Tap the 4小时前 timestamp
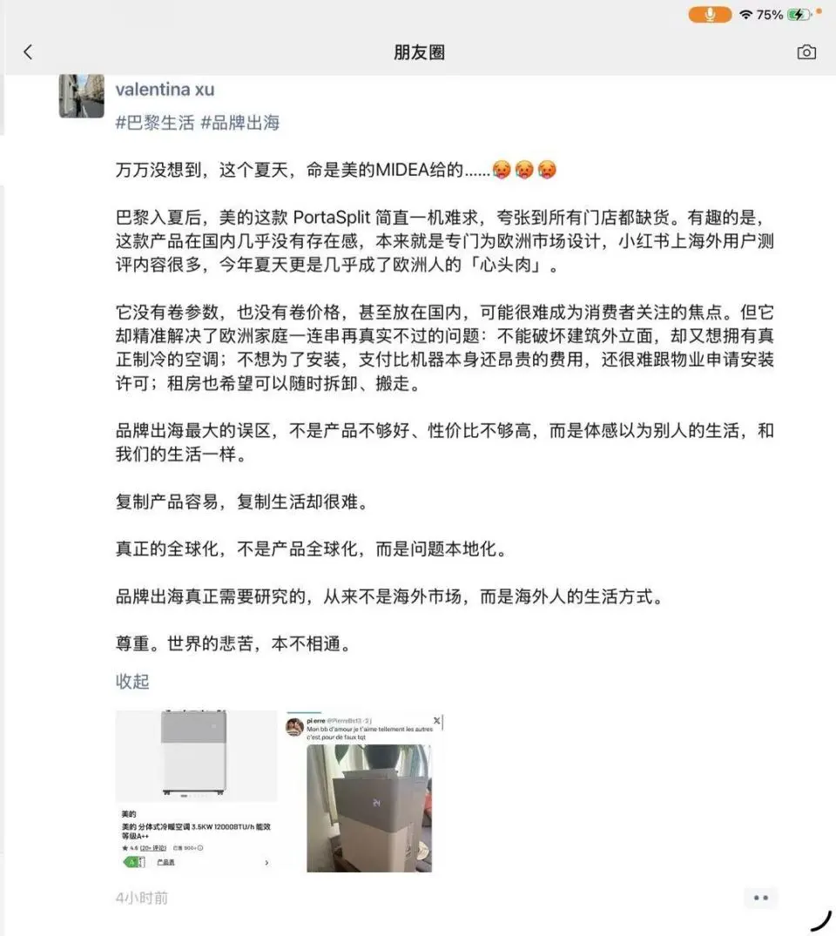 [x=142, y=898]
